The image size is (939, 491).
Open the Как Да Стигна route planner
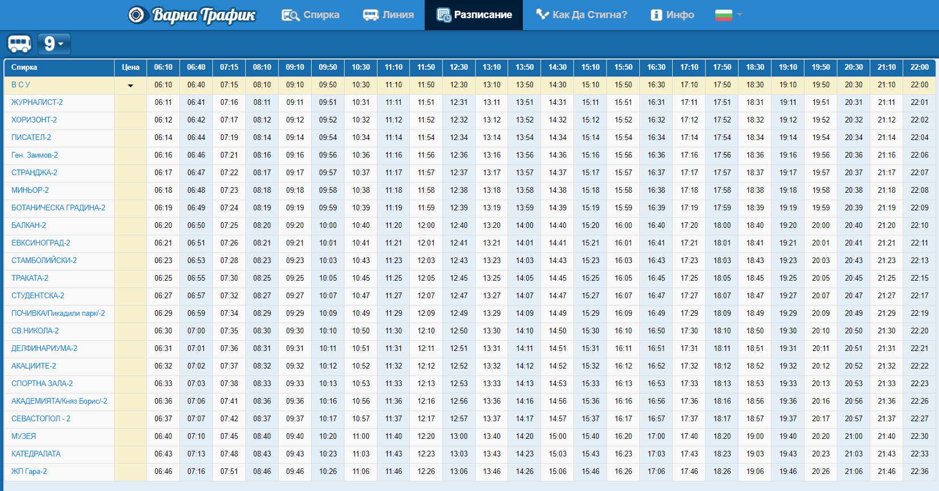pyautogui.click(x=582, y=15)
